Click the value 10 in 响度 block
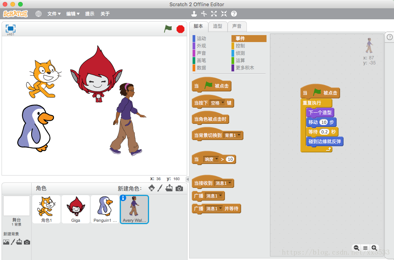This screenshot has width=394, height=260. tap(230, 159)
